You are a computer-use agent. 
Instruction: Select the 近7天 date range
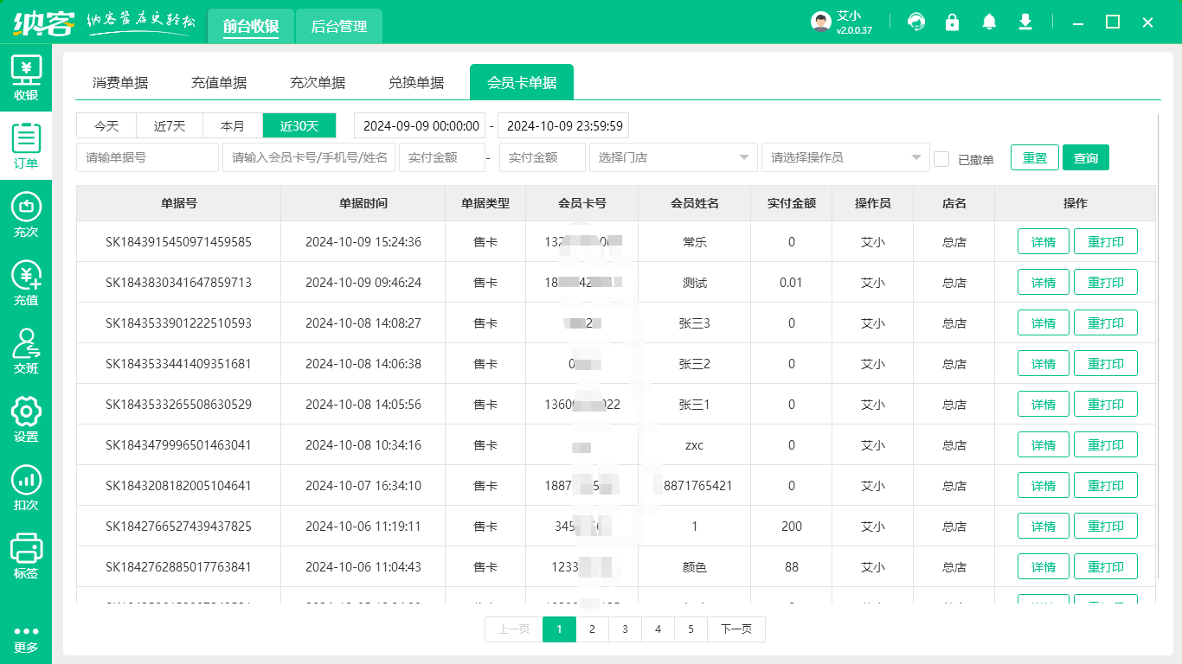tap(170, 125)
